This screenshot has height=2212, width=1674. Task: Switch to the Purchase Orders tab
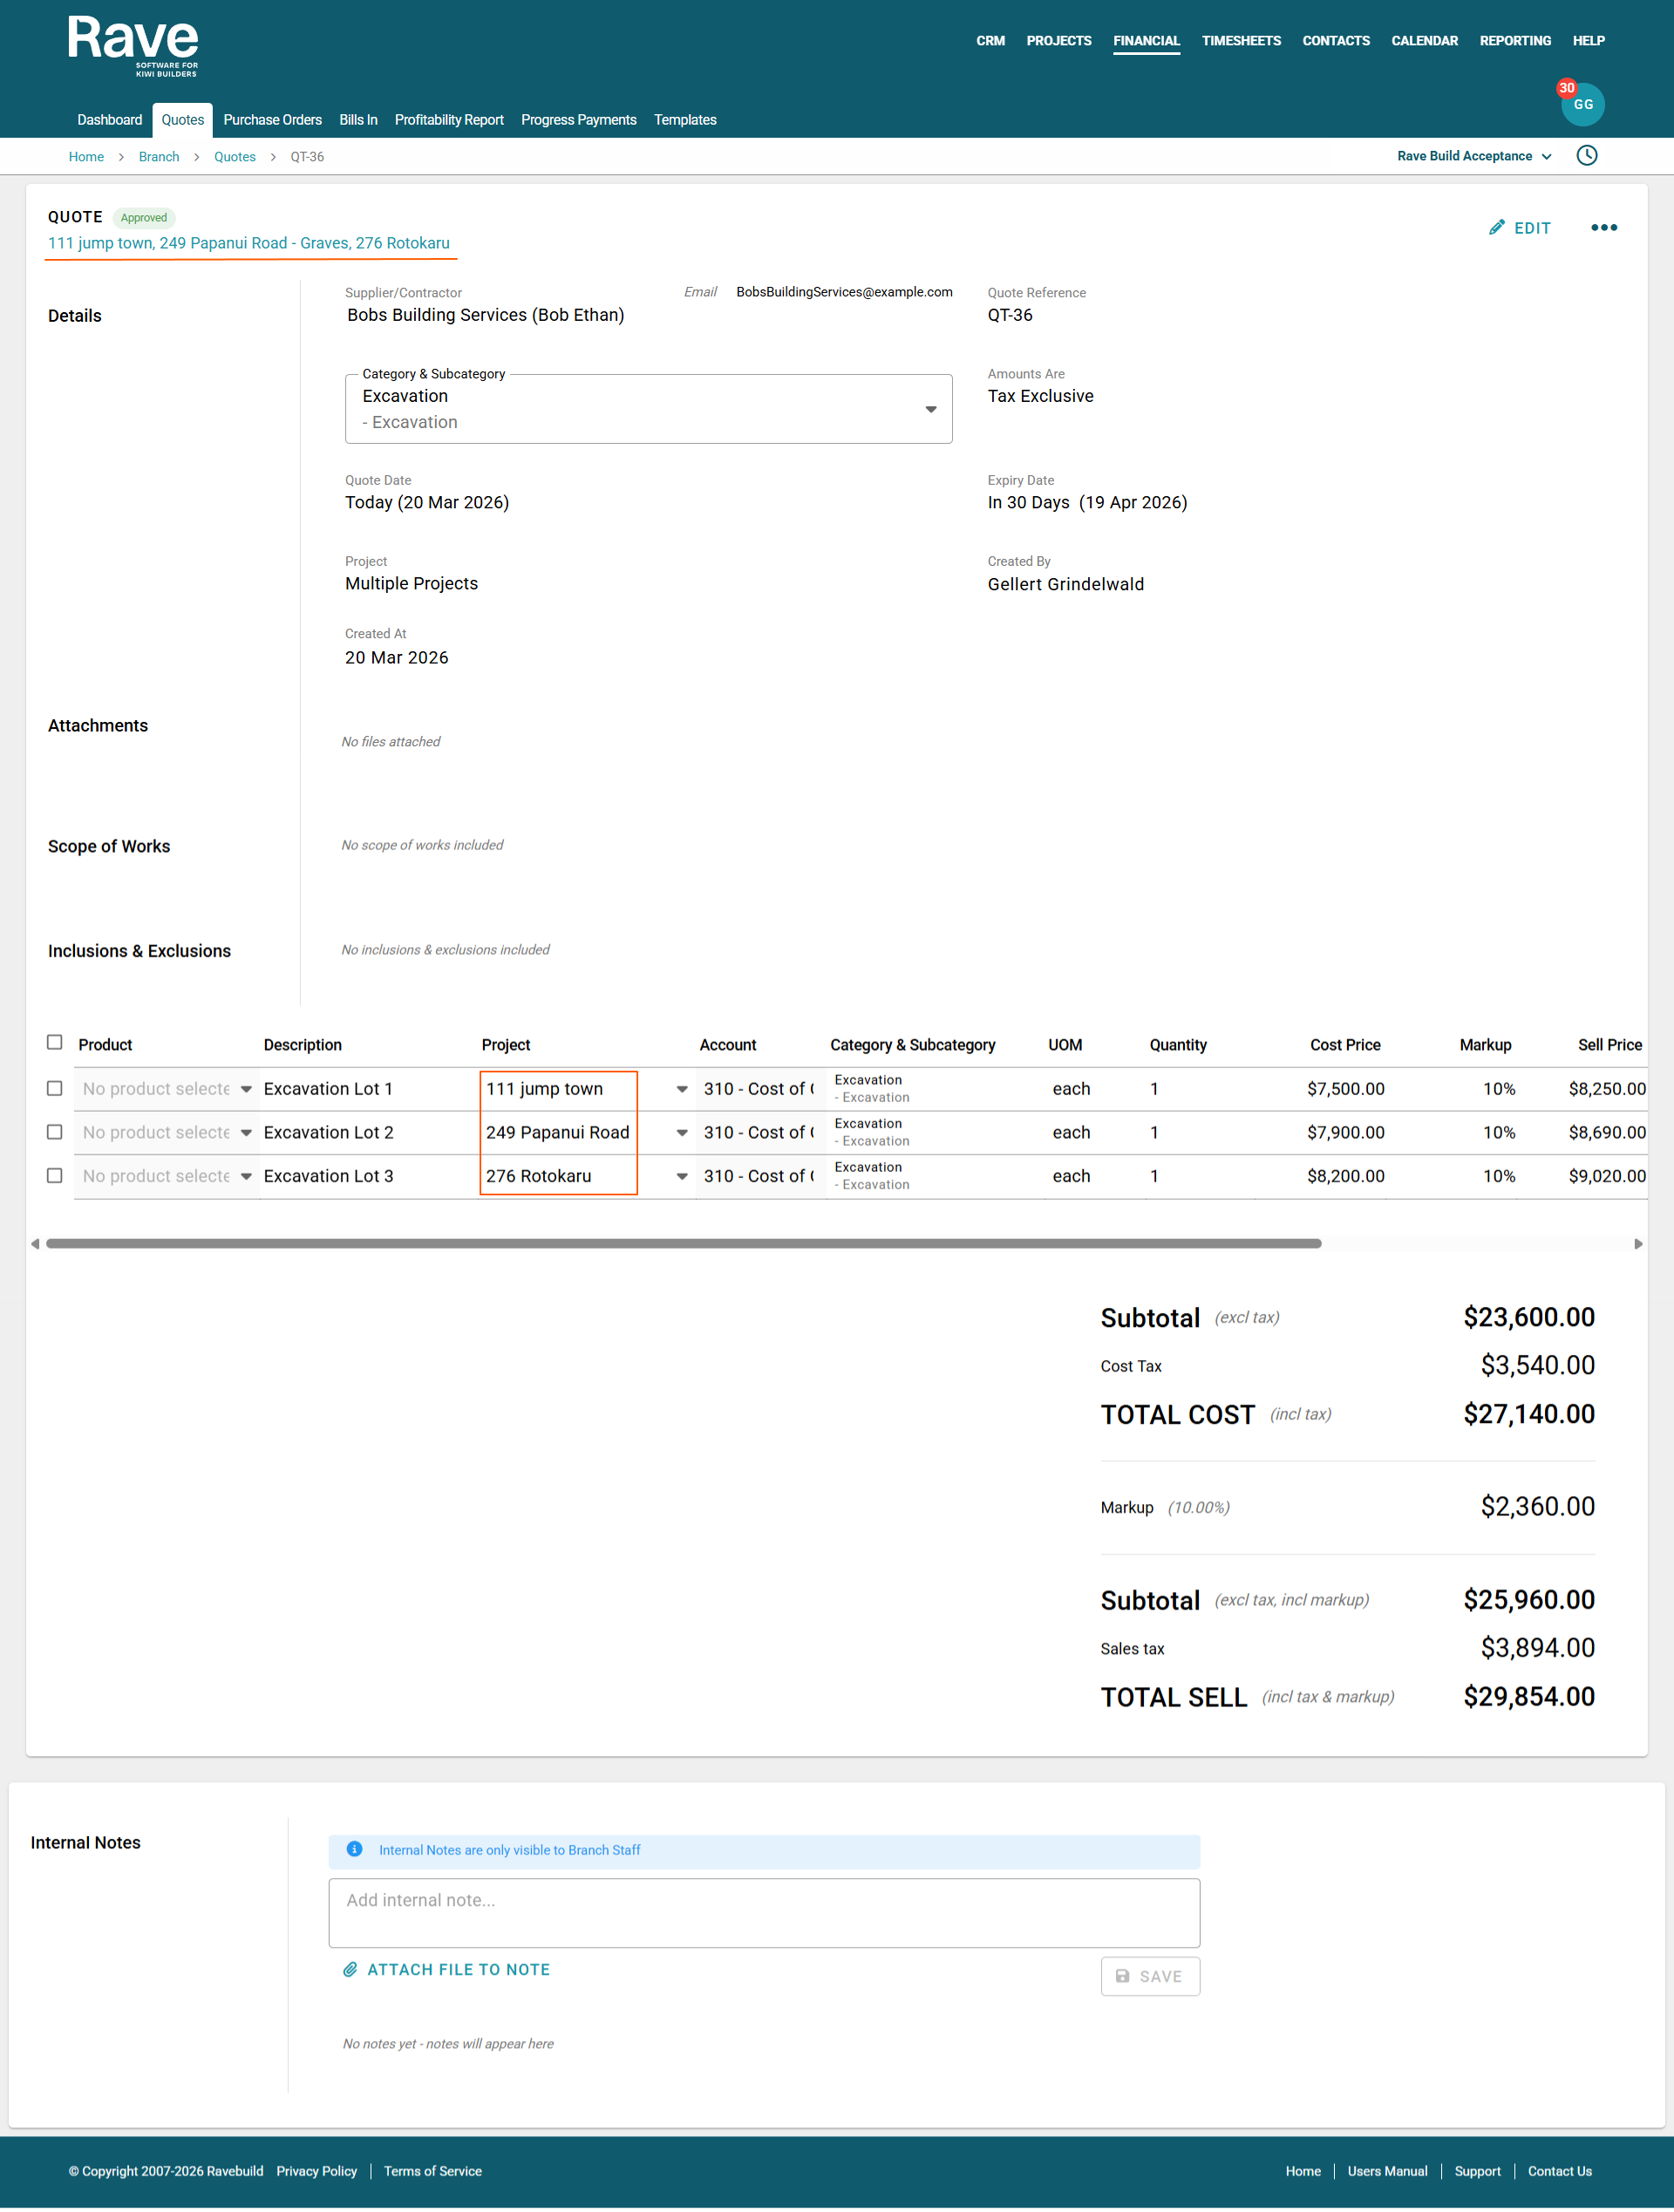click(x=272, y=120)
